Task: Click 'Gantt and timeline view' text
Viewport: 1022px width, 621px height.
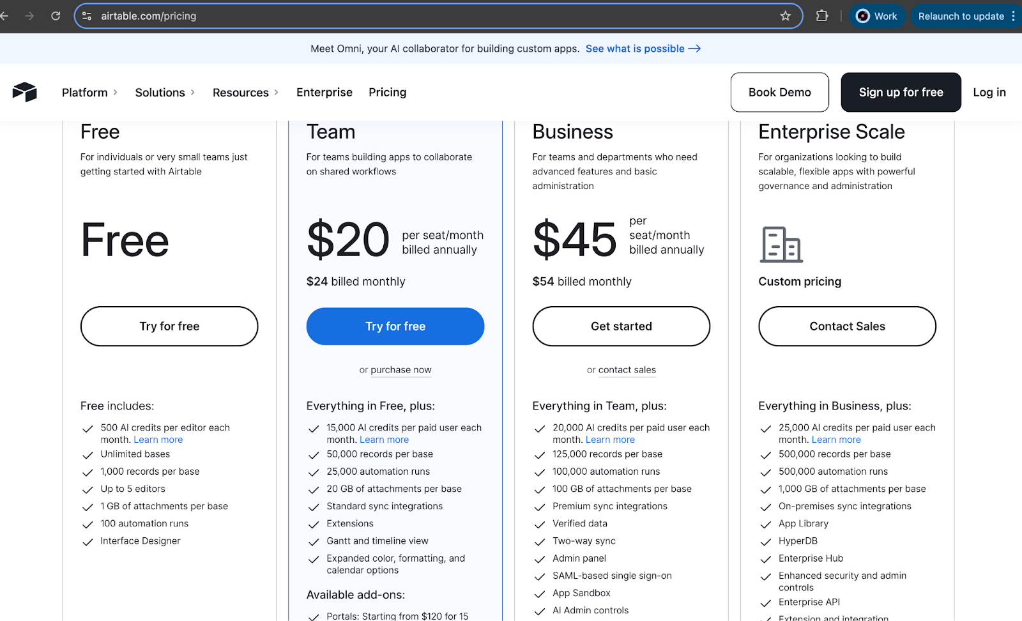Action: tap(378, 541)
